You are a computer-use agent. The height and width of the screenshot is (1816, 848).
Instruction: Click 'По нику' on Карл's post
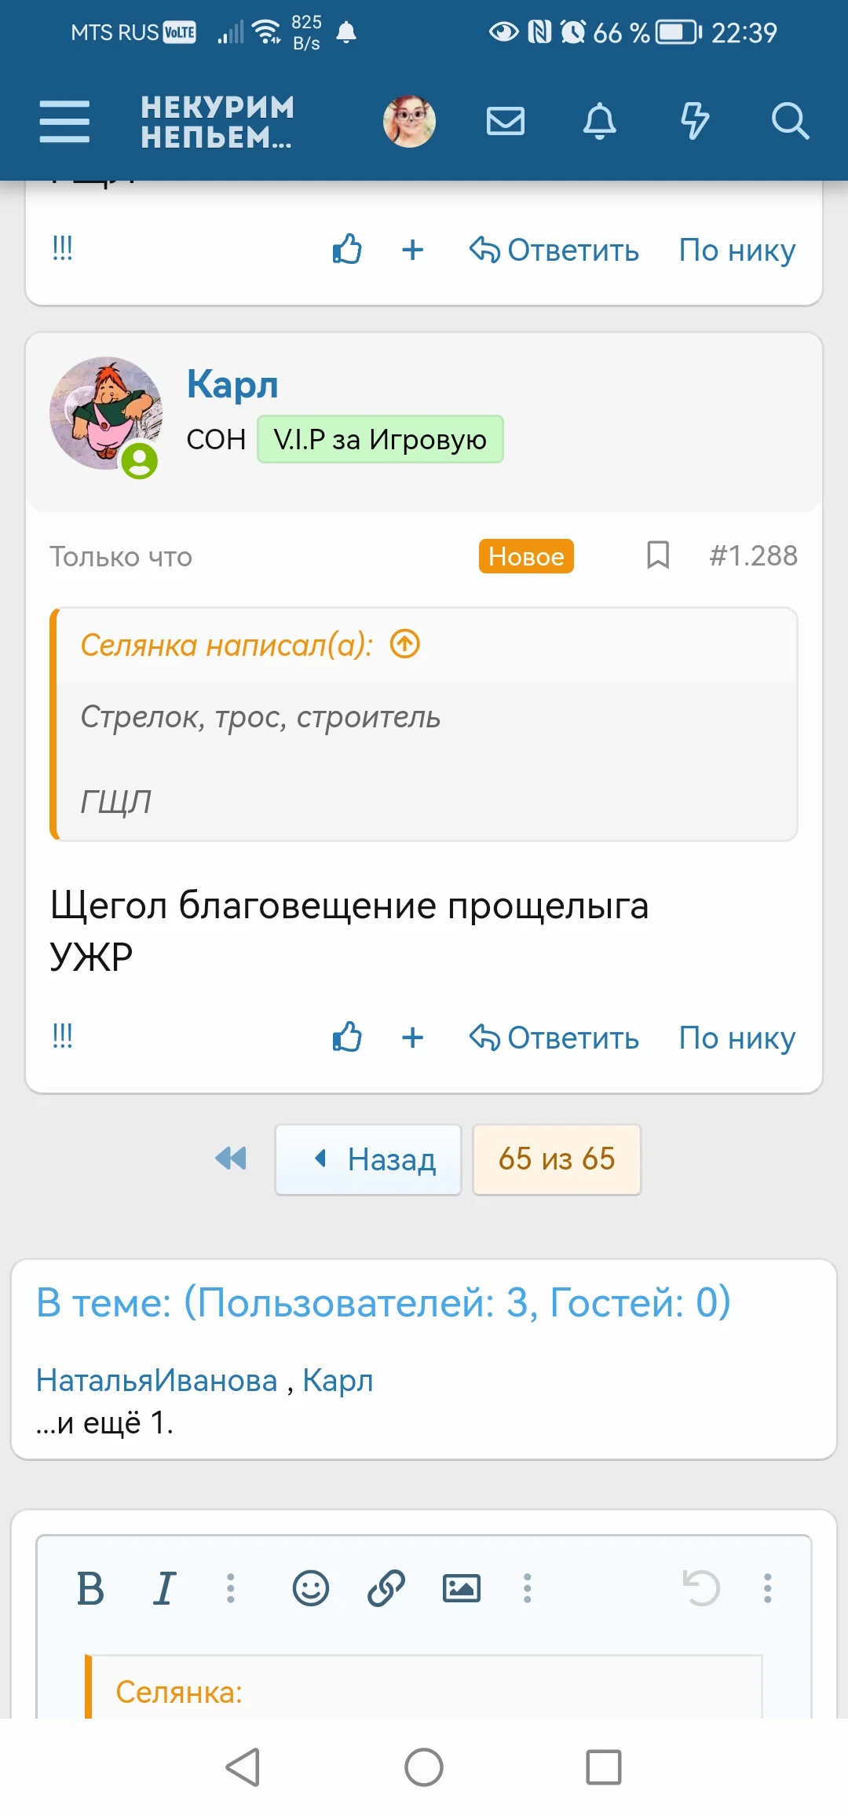coord(737,1038)
